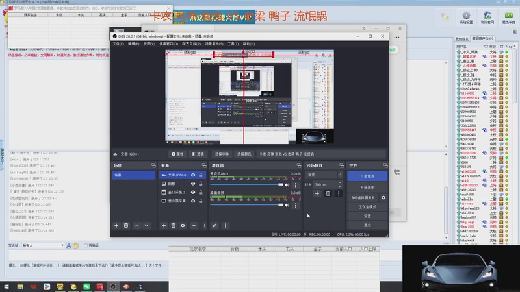Hide the 图像 source

coord(193,184)
